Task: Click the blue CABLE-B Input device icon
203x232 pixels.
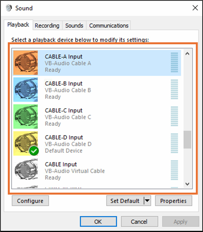Action: coord(25,90)
